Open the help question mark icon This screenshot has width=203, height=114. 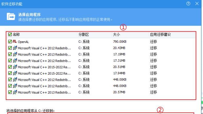tap(188, 3)
